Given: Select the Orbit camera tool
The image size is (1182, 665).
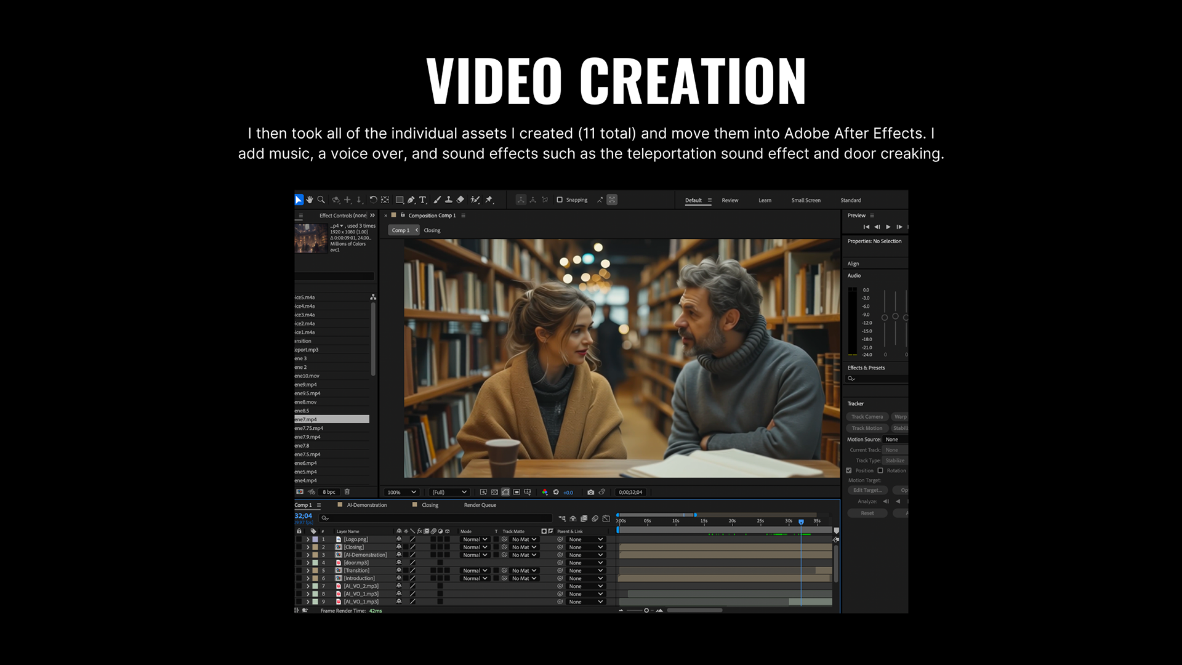Looking at the screenshot, I should pyautogui.click(x=336, y=199).
